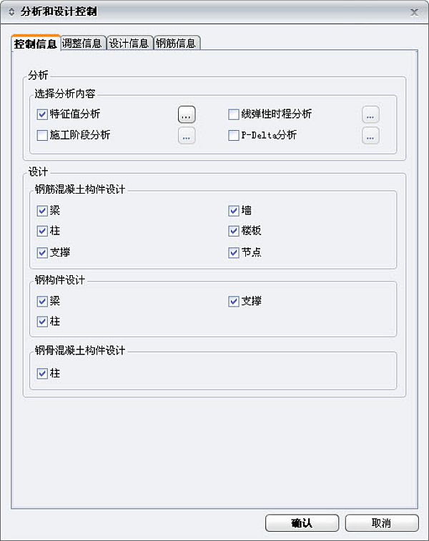Uncheck 支撑 under 钢构件设计
This screenshot has width=429, height=541.
click(233, 302)
